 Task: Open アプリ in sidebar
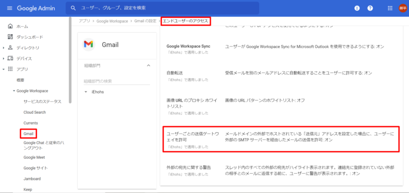22,69
